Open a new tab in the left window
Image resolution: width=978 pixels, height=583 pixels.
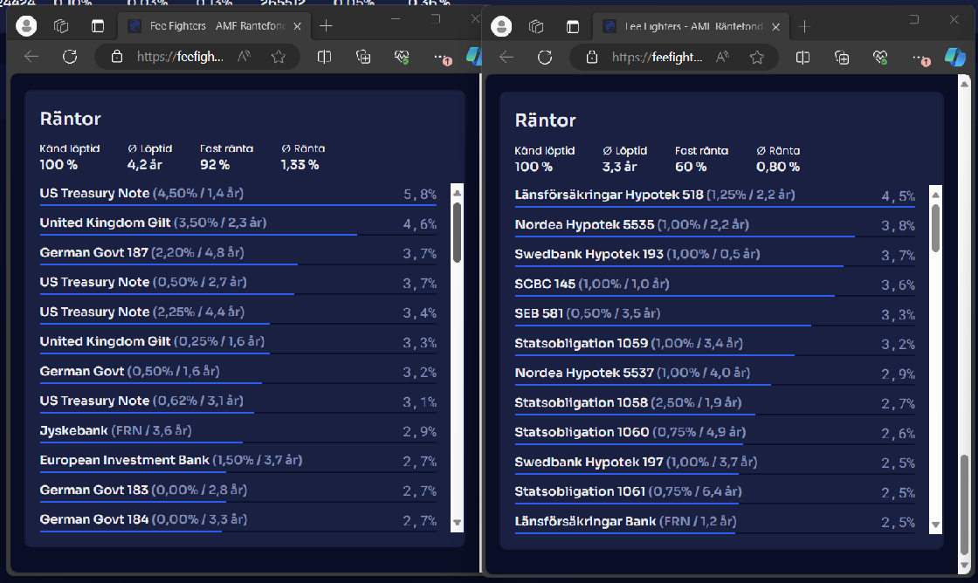pos(326,26)
